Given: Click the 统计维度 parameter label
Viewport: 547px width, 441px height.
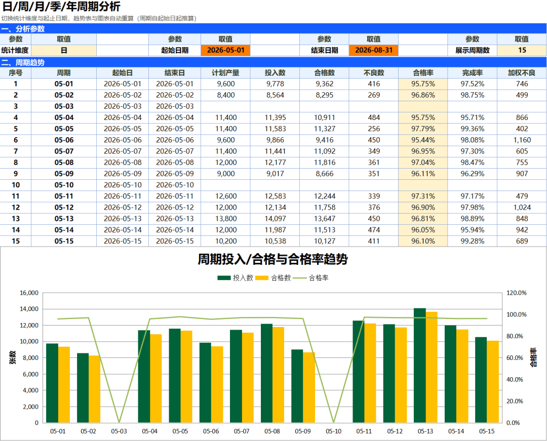Looking at the screenshot, I should [x=15, y=51].
